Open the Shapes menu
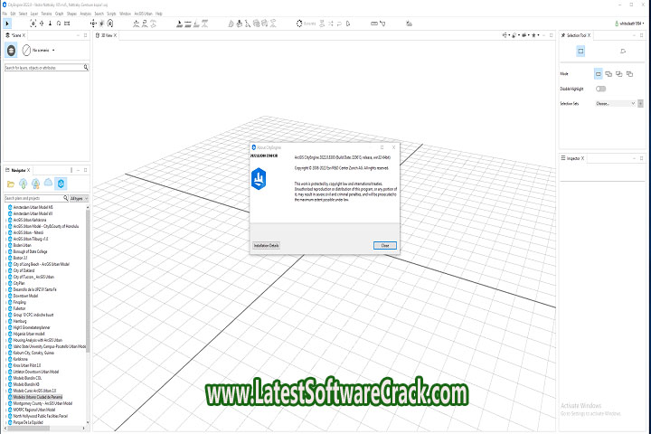Screen dimensions: 651x434 click(71, 14)
